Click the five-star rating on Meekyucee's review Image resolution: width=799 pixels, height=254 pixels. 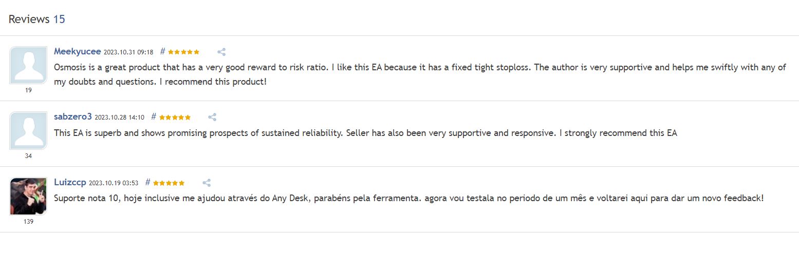point(183,52)
